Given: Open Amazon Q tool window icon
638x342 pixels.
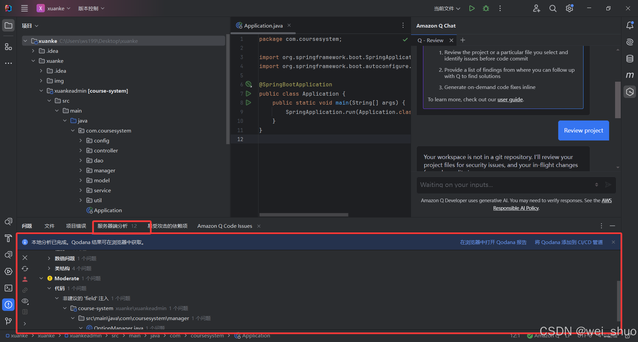Looking at the screenshot, I should [x=630, y=92].
